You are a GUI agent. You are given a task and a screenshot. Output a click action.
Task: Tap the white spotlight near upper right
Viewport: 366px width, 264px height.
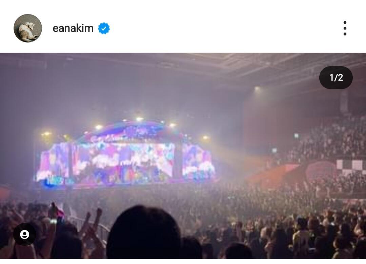point(257,89)
